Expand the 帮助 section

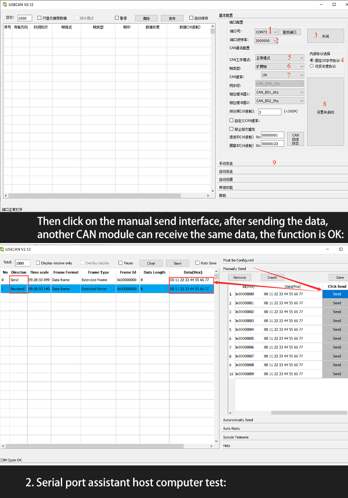click(283, 196)
